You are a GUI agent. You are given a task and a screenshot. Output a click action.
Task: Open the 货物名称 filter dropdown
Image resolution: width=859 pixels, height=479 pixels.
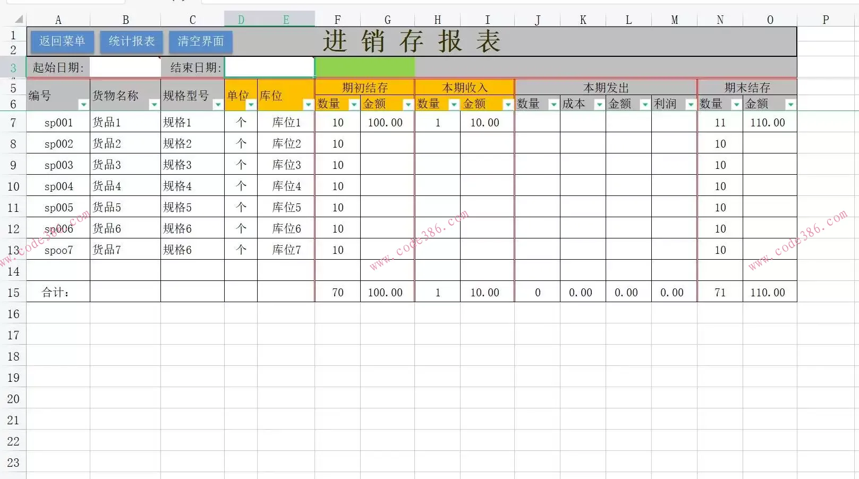[x=154, y=105]
